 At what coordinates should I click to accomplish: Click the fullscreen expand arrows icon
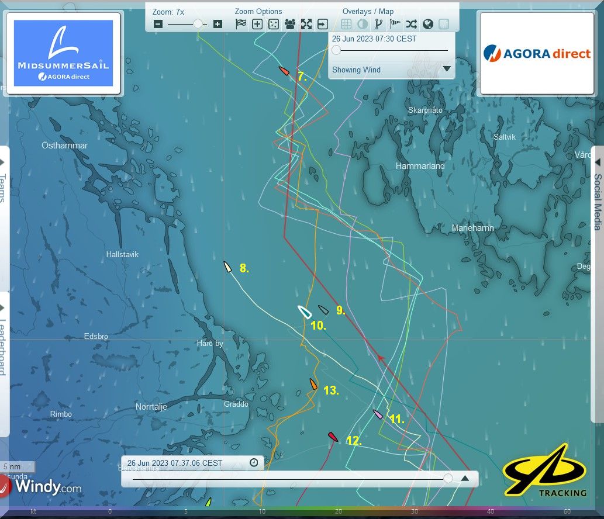[306, 24]
